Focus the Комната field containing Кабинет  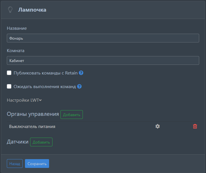[103, 60]
